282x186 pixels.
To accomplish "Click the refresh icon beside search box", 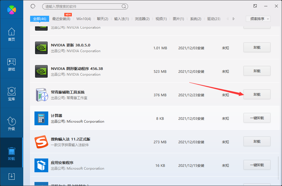I will click(33, 6).
